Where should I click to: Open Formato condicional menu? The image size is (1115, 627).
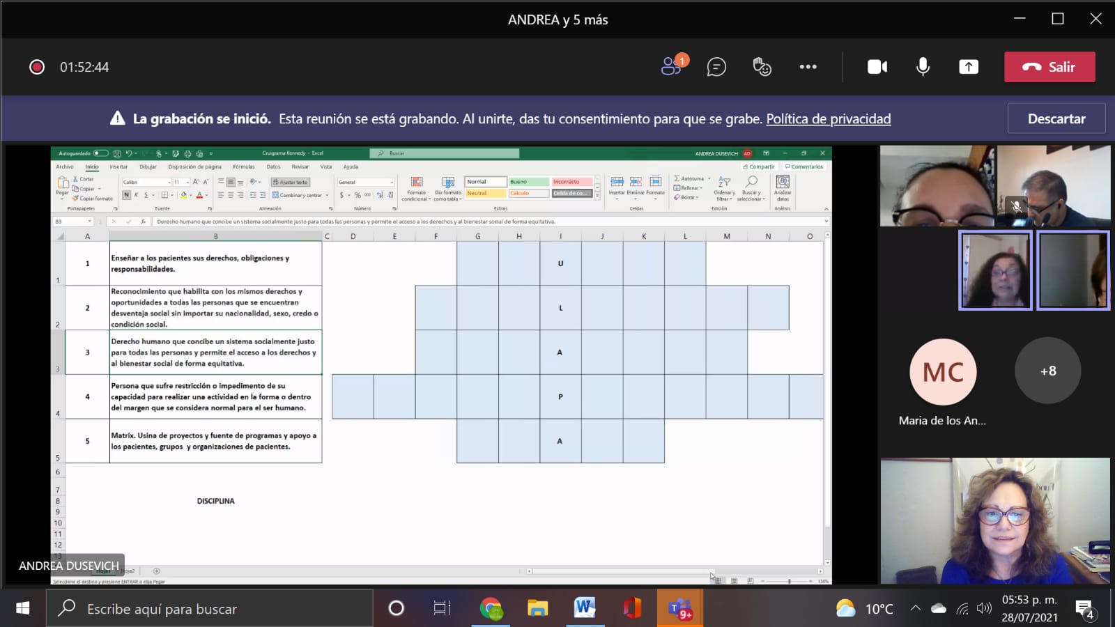[417, 189]
